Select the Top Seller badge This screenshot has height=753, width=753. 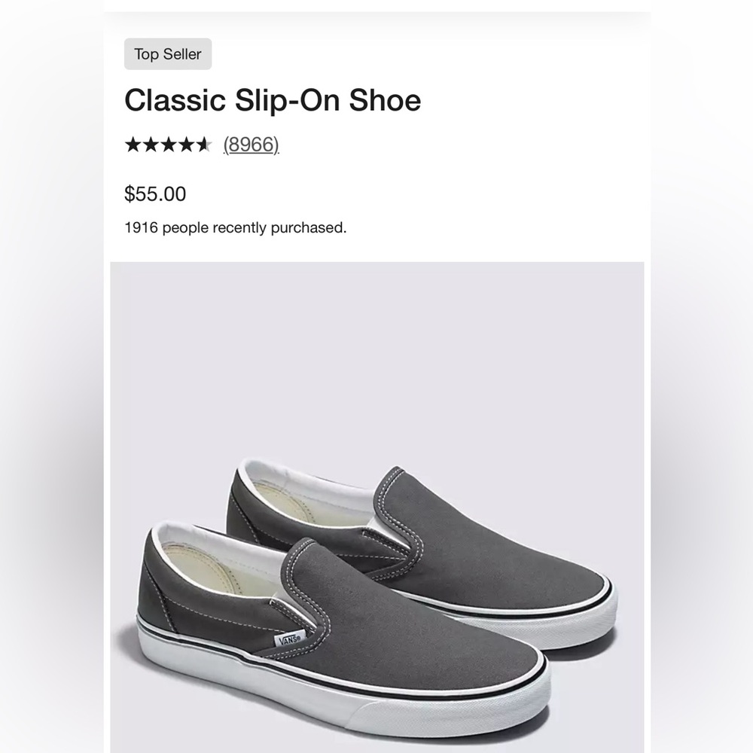(x=168, y=53)
